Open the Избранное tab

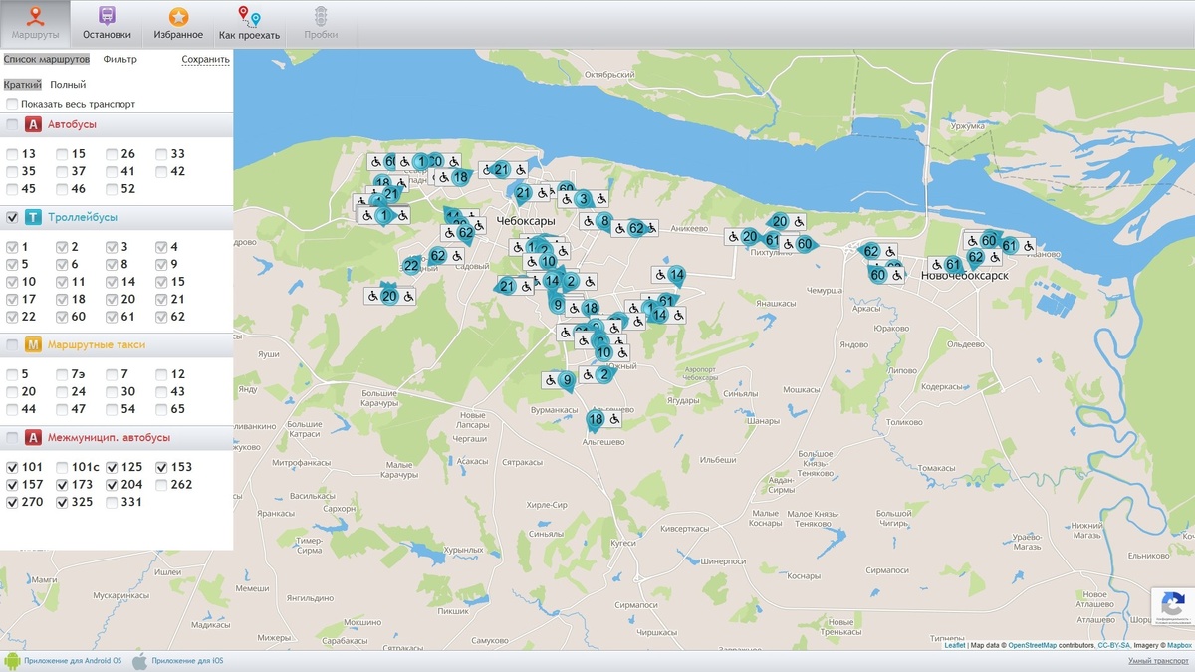pyautogui.click(x=178, y=24)
